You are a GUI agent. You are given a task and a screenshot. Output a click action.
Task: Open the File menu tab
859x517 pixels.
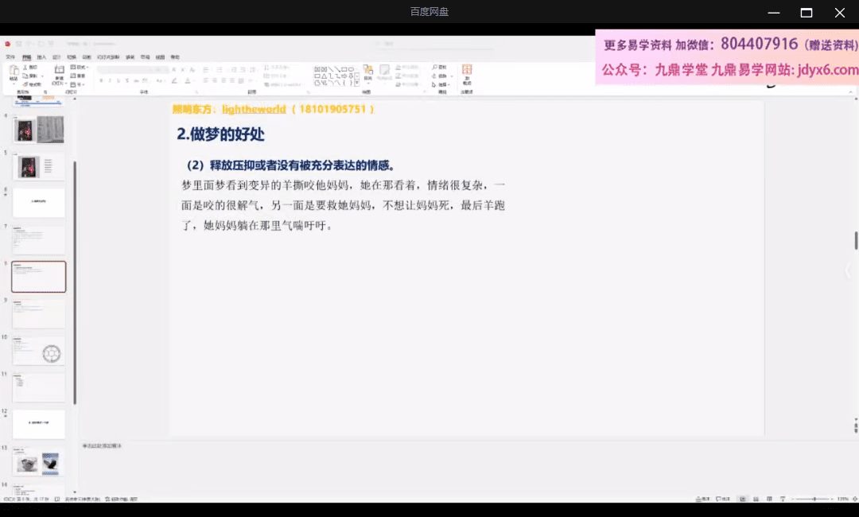(x=10, y=57)
